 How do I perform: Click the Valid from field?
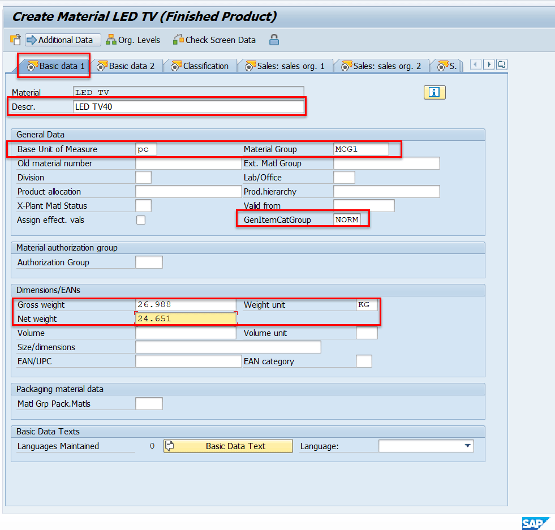[364, 205]
